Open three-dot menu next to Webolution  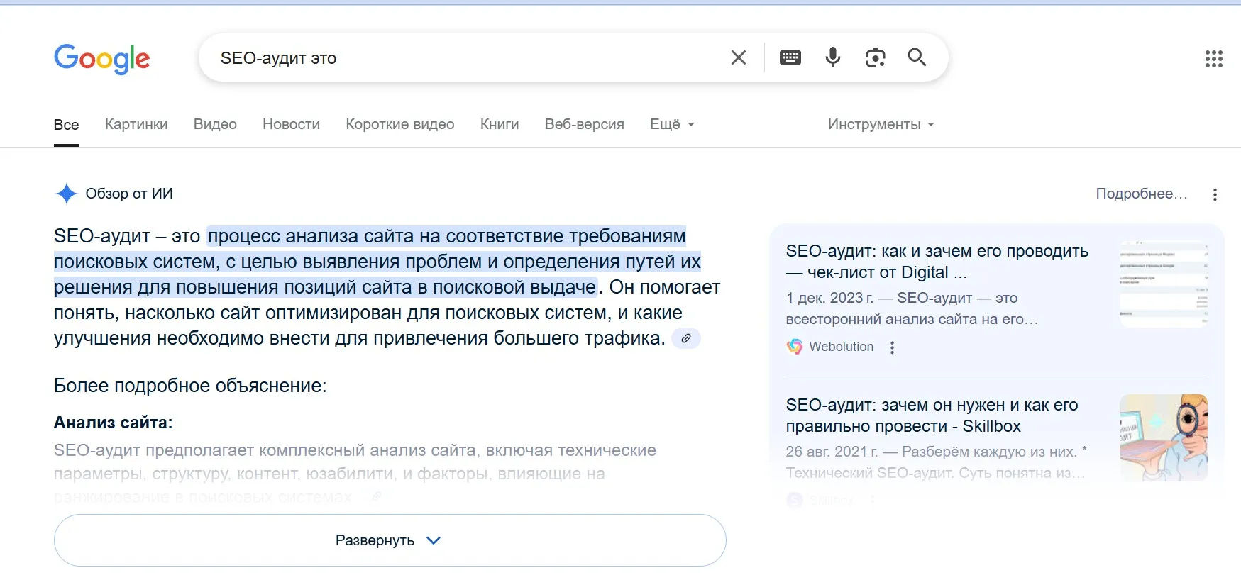[892, 347]
